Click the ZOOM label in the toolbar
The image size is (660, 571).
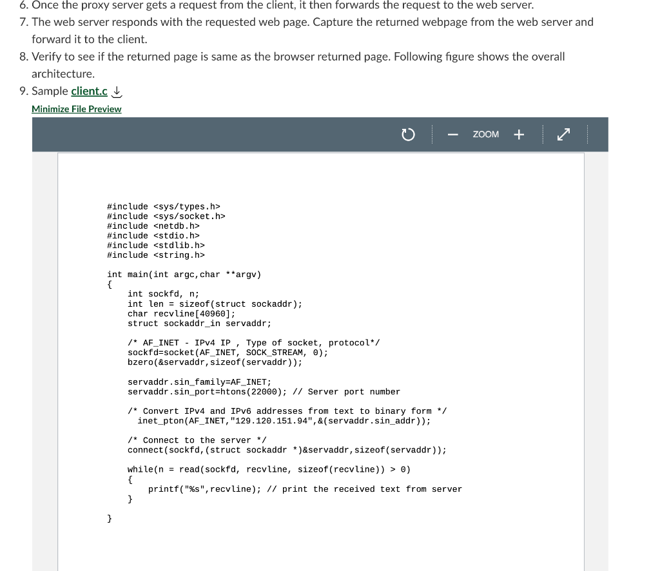tap(485, 134)
